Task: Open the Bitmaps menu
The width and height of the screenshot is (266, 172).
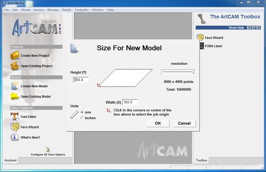Action: [x=53, y=10]
